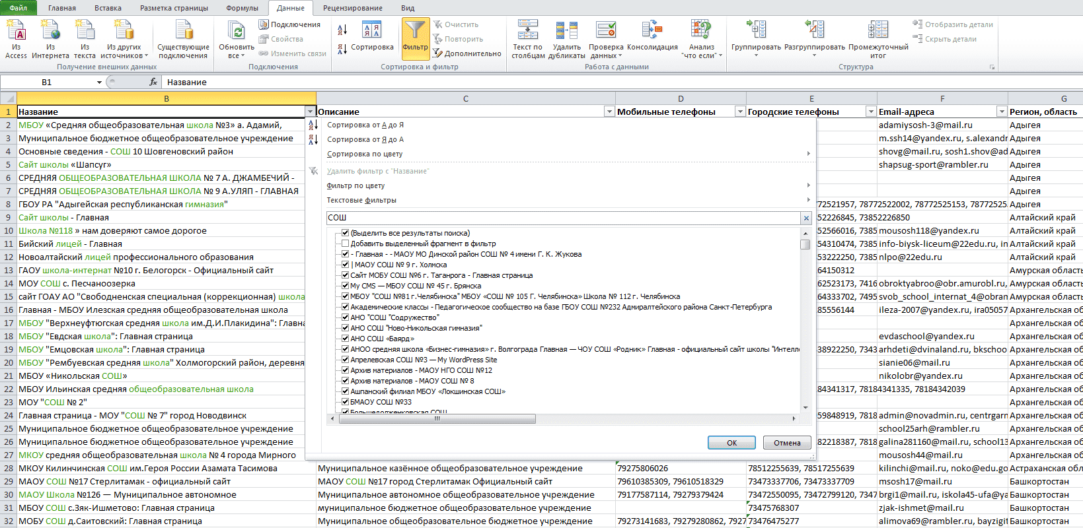
Task: Switch to Разметка страницы tab
Action: pos(174,8)
